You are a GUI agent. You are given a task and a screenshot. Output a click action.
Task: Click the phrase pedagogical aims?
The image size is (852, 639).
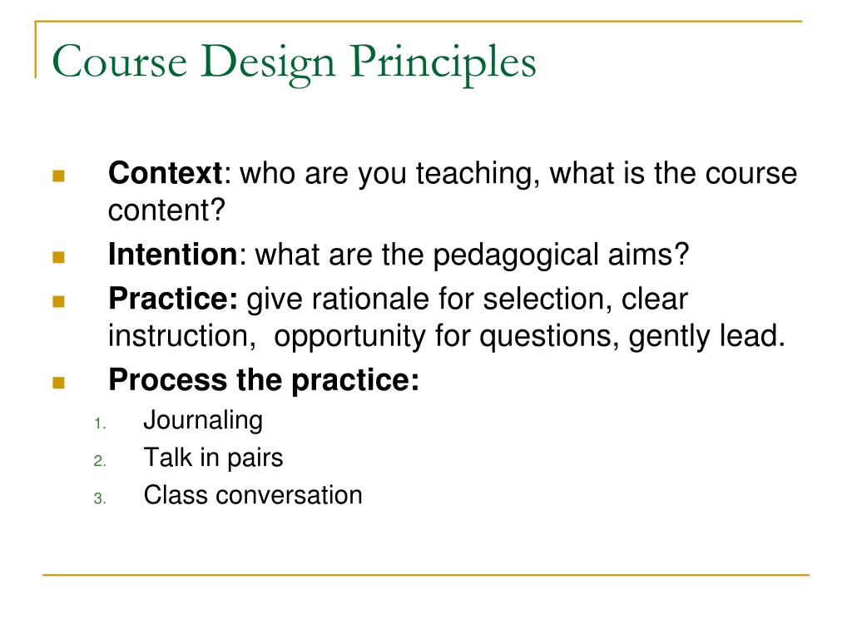(x=561, y=255)
